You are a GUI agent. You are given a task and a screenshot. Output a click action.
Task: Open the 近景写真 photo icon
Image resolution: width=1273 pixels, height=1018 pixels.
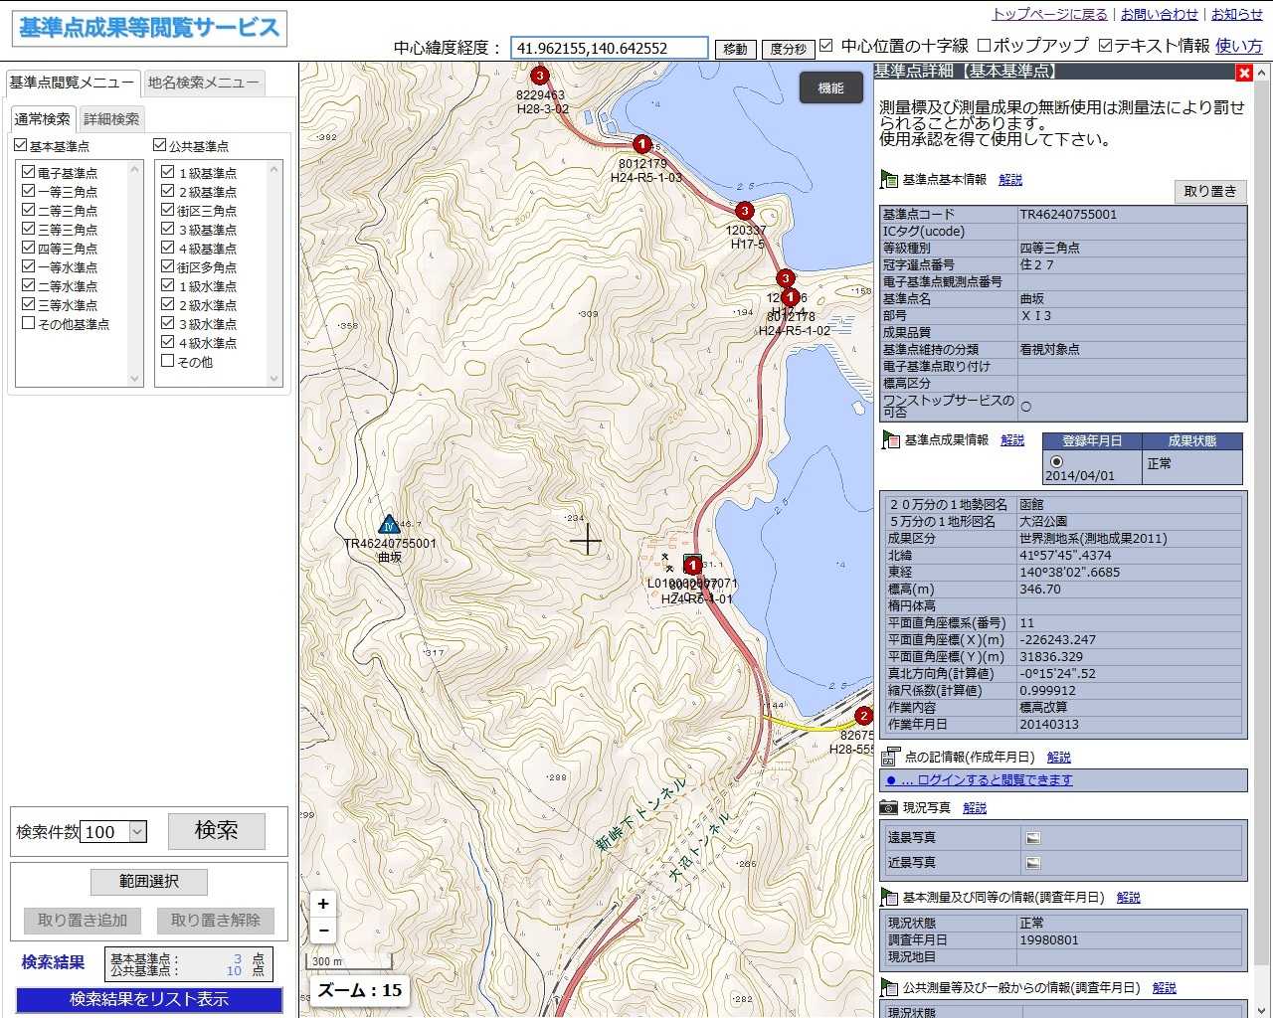pos(1033,863)
